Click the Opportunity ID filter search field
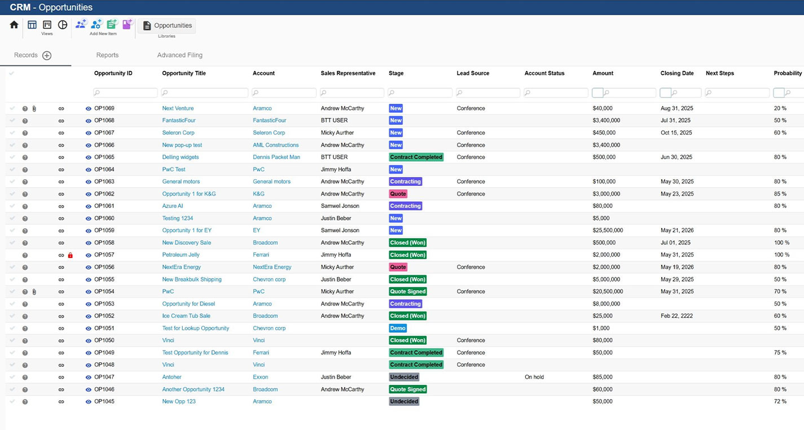Screen dimensions: 804x430 126,92
